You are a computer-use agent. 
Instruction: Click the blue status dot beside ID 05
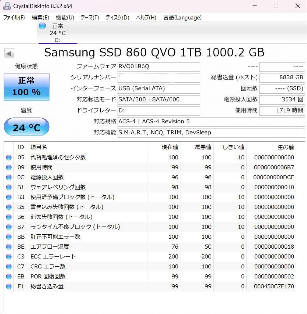tap(8, 157)
